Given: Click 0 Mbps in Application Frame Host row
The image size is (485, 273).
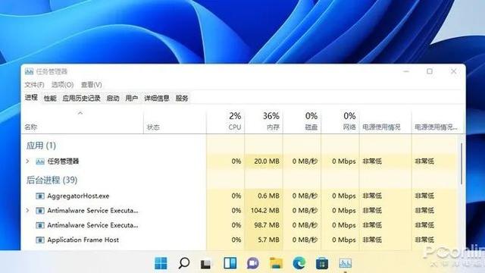Looking at the screenshot, I should click(x=344, y=240).
